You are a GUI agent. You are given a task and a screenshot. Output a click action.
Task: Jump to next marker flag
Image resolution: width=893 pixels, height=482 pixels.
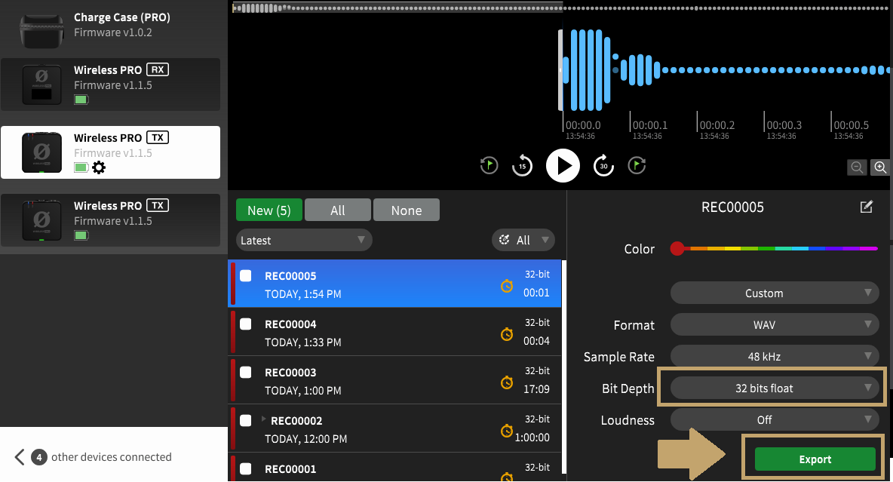click(x=636, y=165)
